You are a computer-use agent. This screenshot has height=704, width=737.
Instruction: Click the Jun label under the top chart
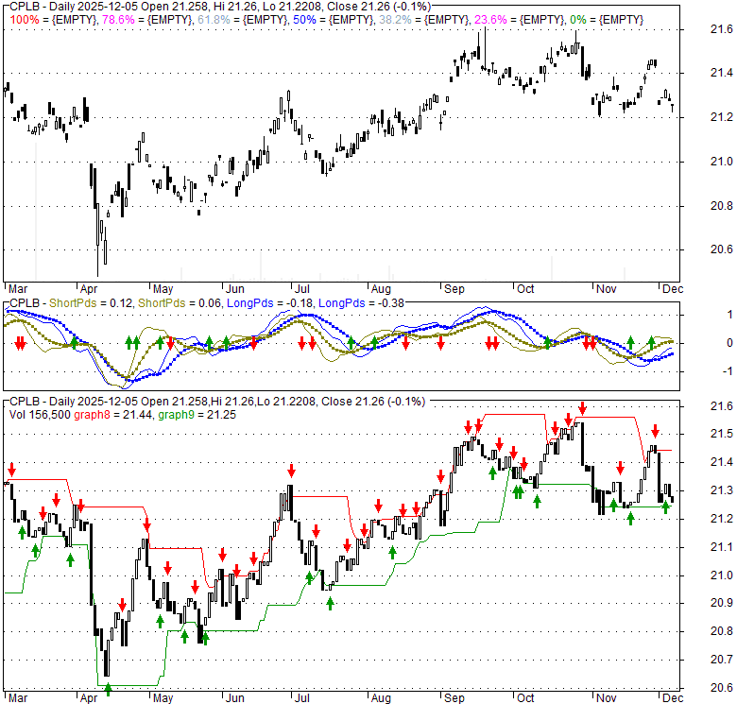(x=235, y=289)
